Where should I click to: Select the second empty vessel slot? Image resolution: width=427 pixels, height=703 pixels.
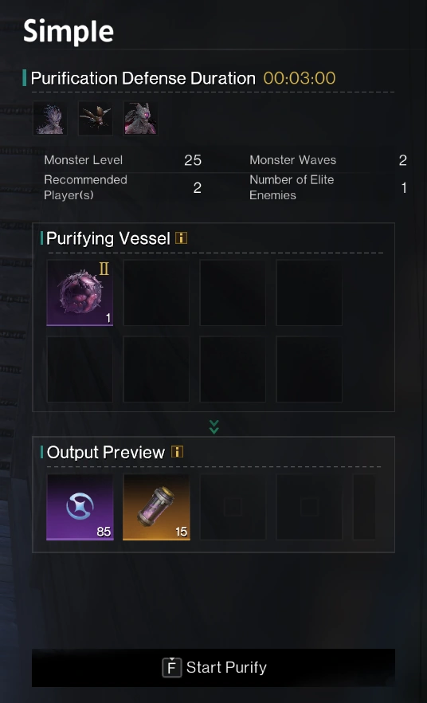pos(156,293)
